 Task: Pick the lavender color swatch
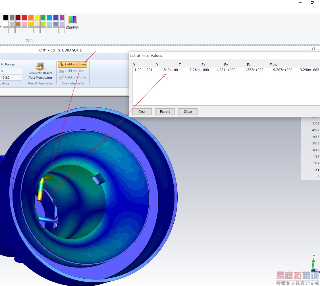pyautogui.click(x=62, y=24)
